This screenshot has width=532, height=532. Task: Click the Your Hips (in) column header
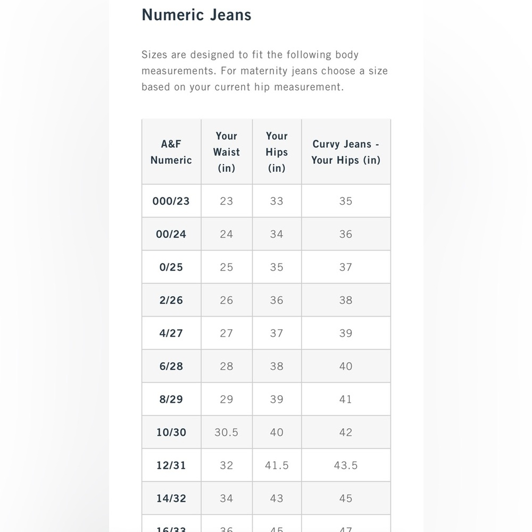click(x=277, y=152)
